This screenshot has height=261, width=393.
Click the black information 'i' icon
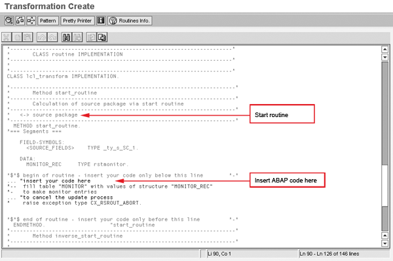pyautogui.click(x=101, y=20)
